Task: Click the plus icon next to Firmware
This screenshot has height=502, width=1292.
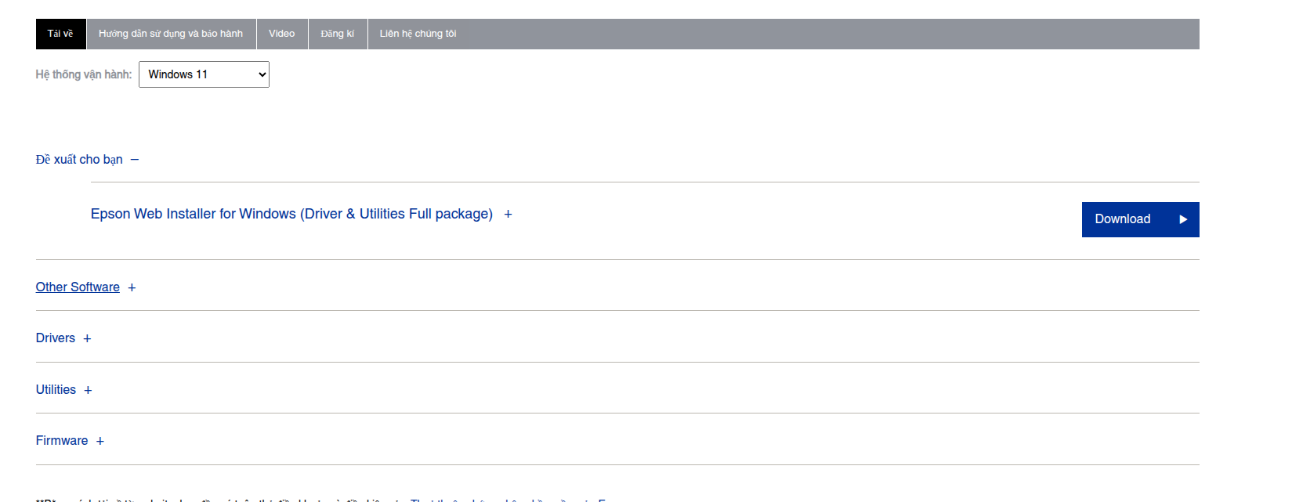Action: click(100, 442)
